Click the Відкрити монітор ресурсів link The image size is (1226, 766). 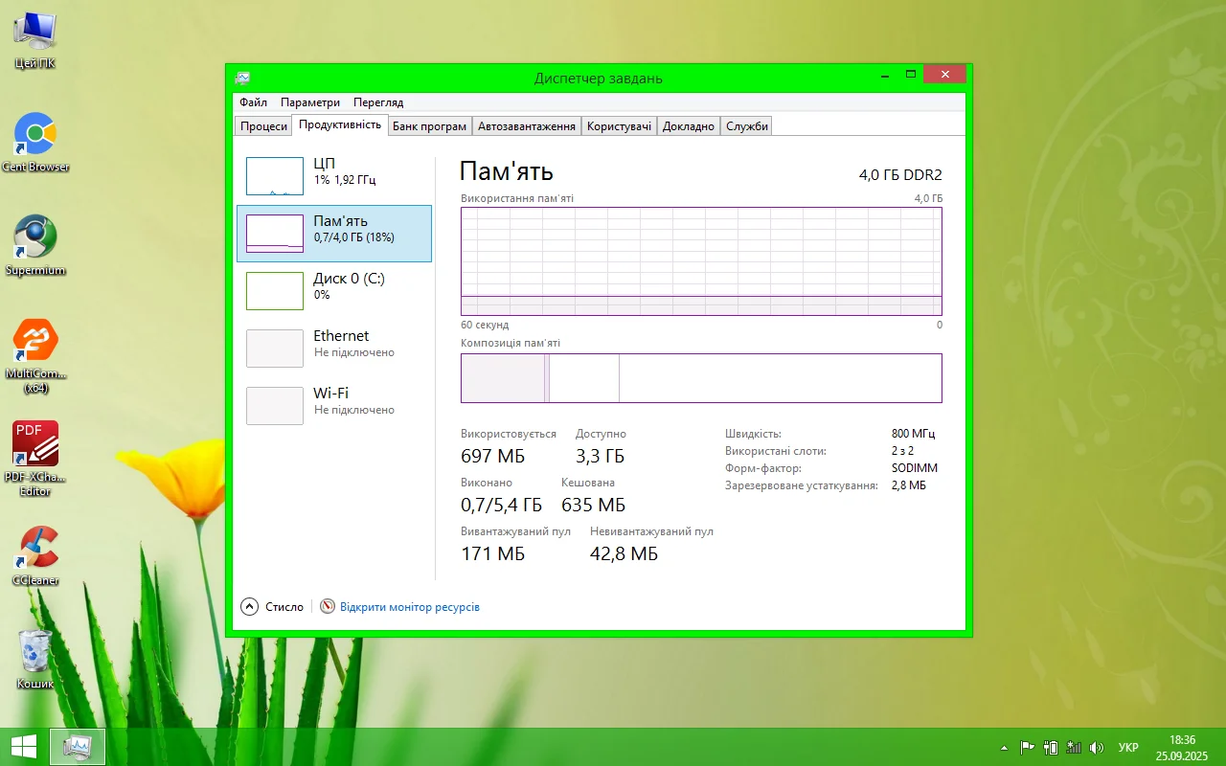click(x=410, y=607)
